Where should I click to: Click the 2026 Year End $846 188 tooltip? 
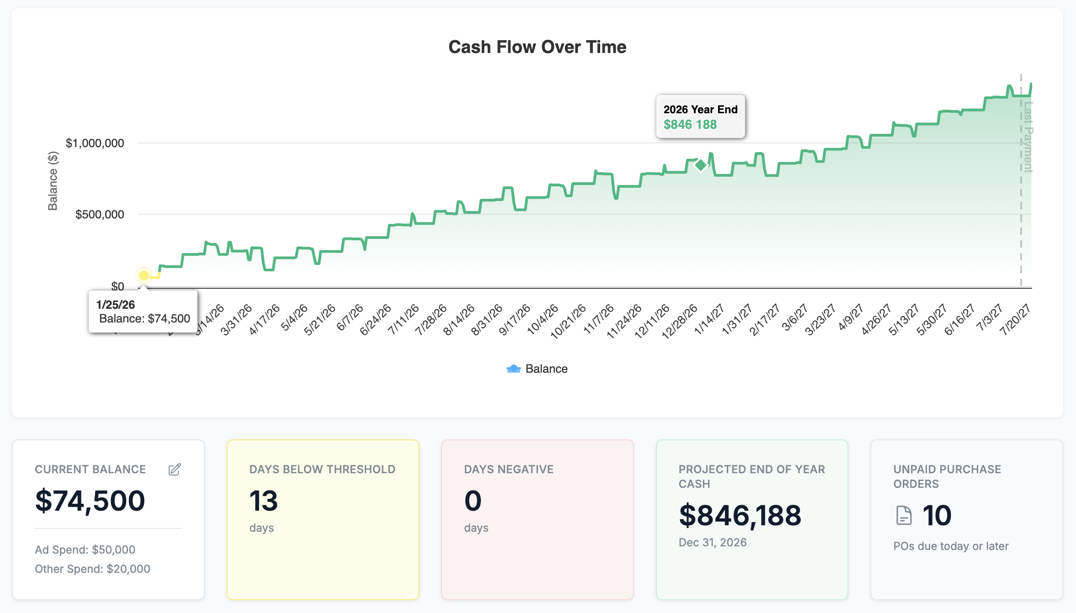point(700,117)
